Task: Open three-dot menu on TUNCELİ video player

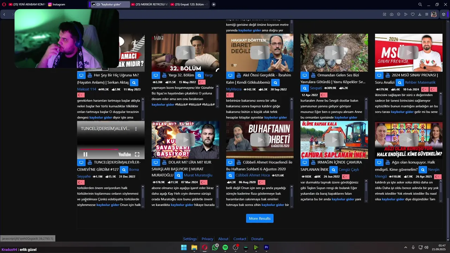Action: (136, 129)
